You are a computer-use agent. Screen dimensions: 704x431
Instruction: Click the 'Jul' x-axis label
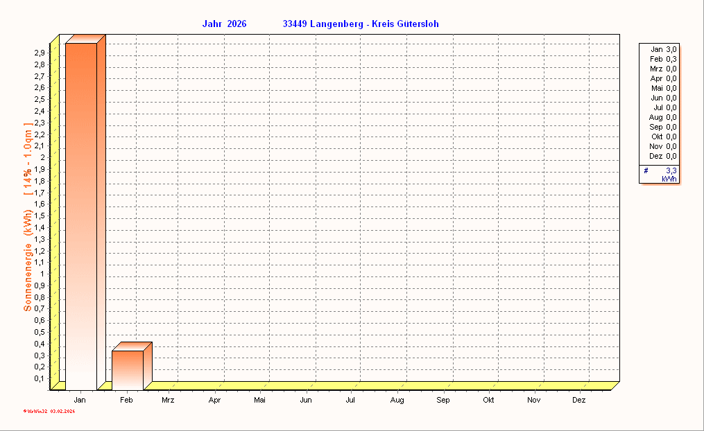tap(351, 401)
